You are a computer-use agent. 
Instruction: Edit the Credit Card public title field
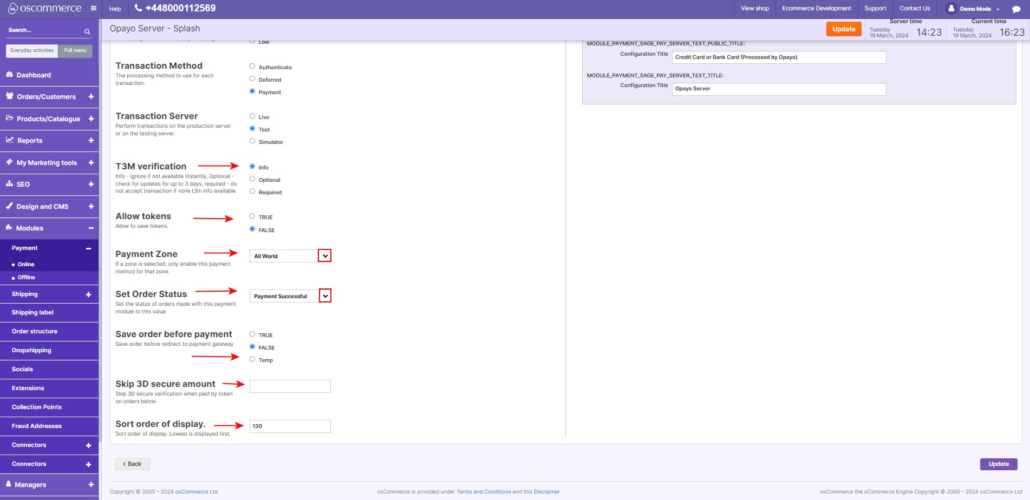point(779,57)
